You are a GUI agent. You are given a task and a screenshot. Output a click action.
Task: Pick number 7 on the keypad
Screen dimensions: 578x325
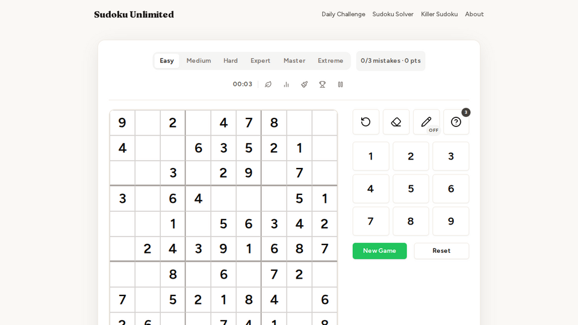(371, 221)
